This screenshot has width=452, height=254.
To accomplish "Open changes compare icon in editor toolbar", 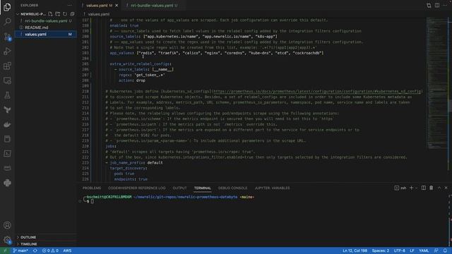I will coord(429,5).
